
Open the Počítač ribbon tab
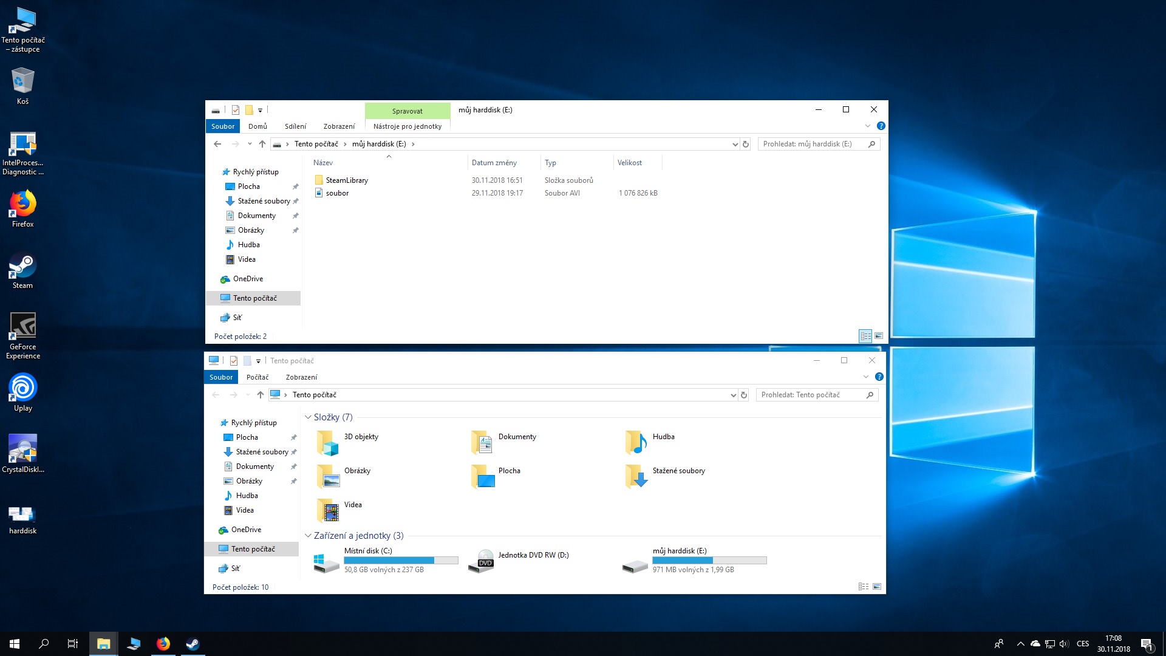coord(257,377)
